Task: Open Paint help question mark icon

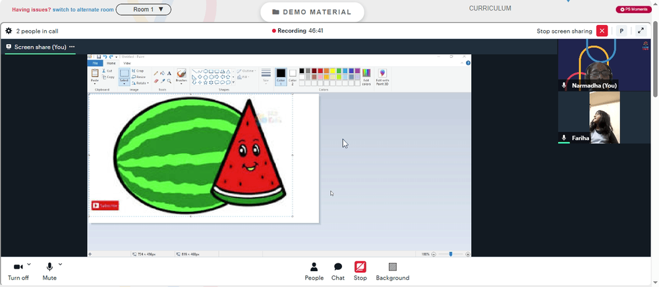Action: pos(468,63)
